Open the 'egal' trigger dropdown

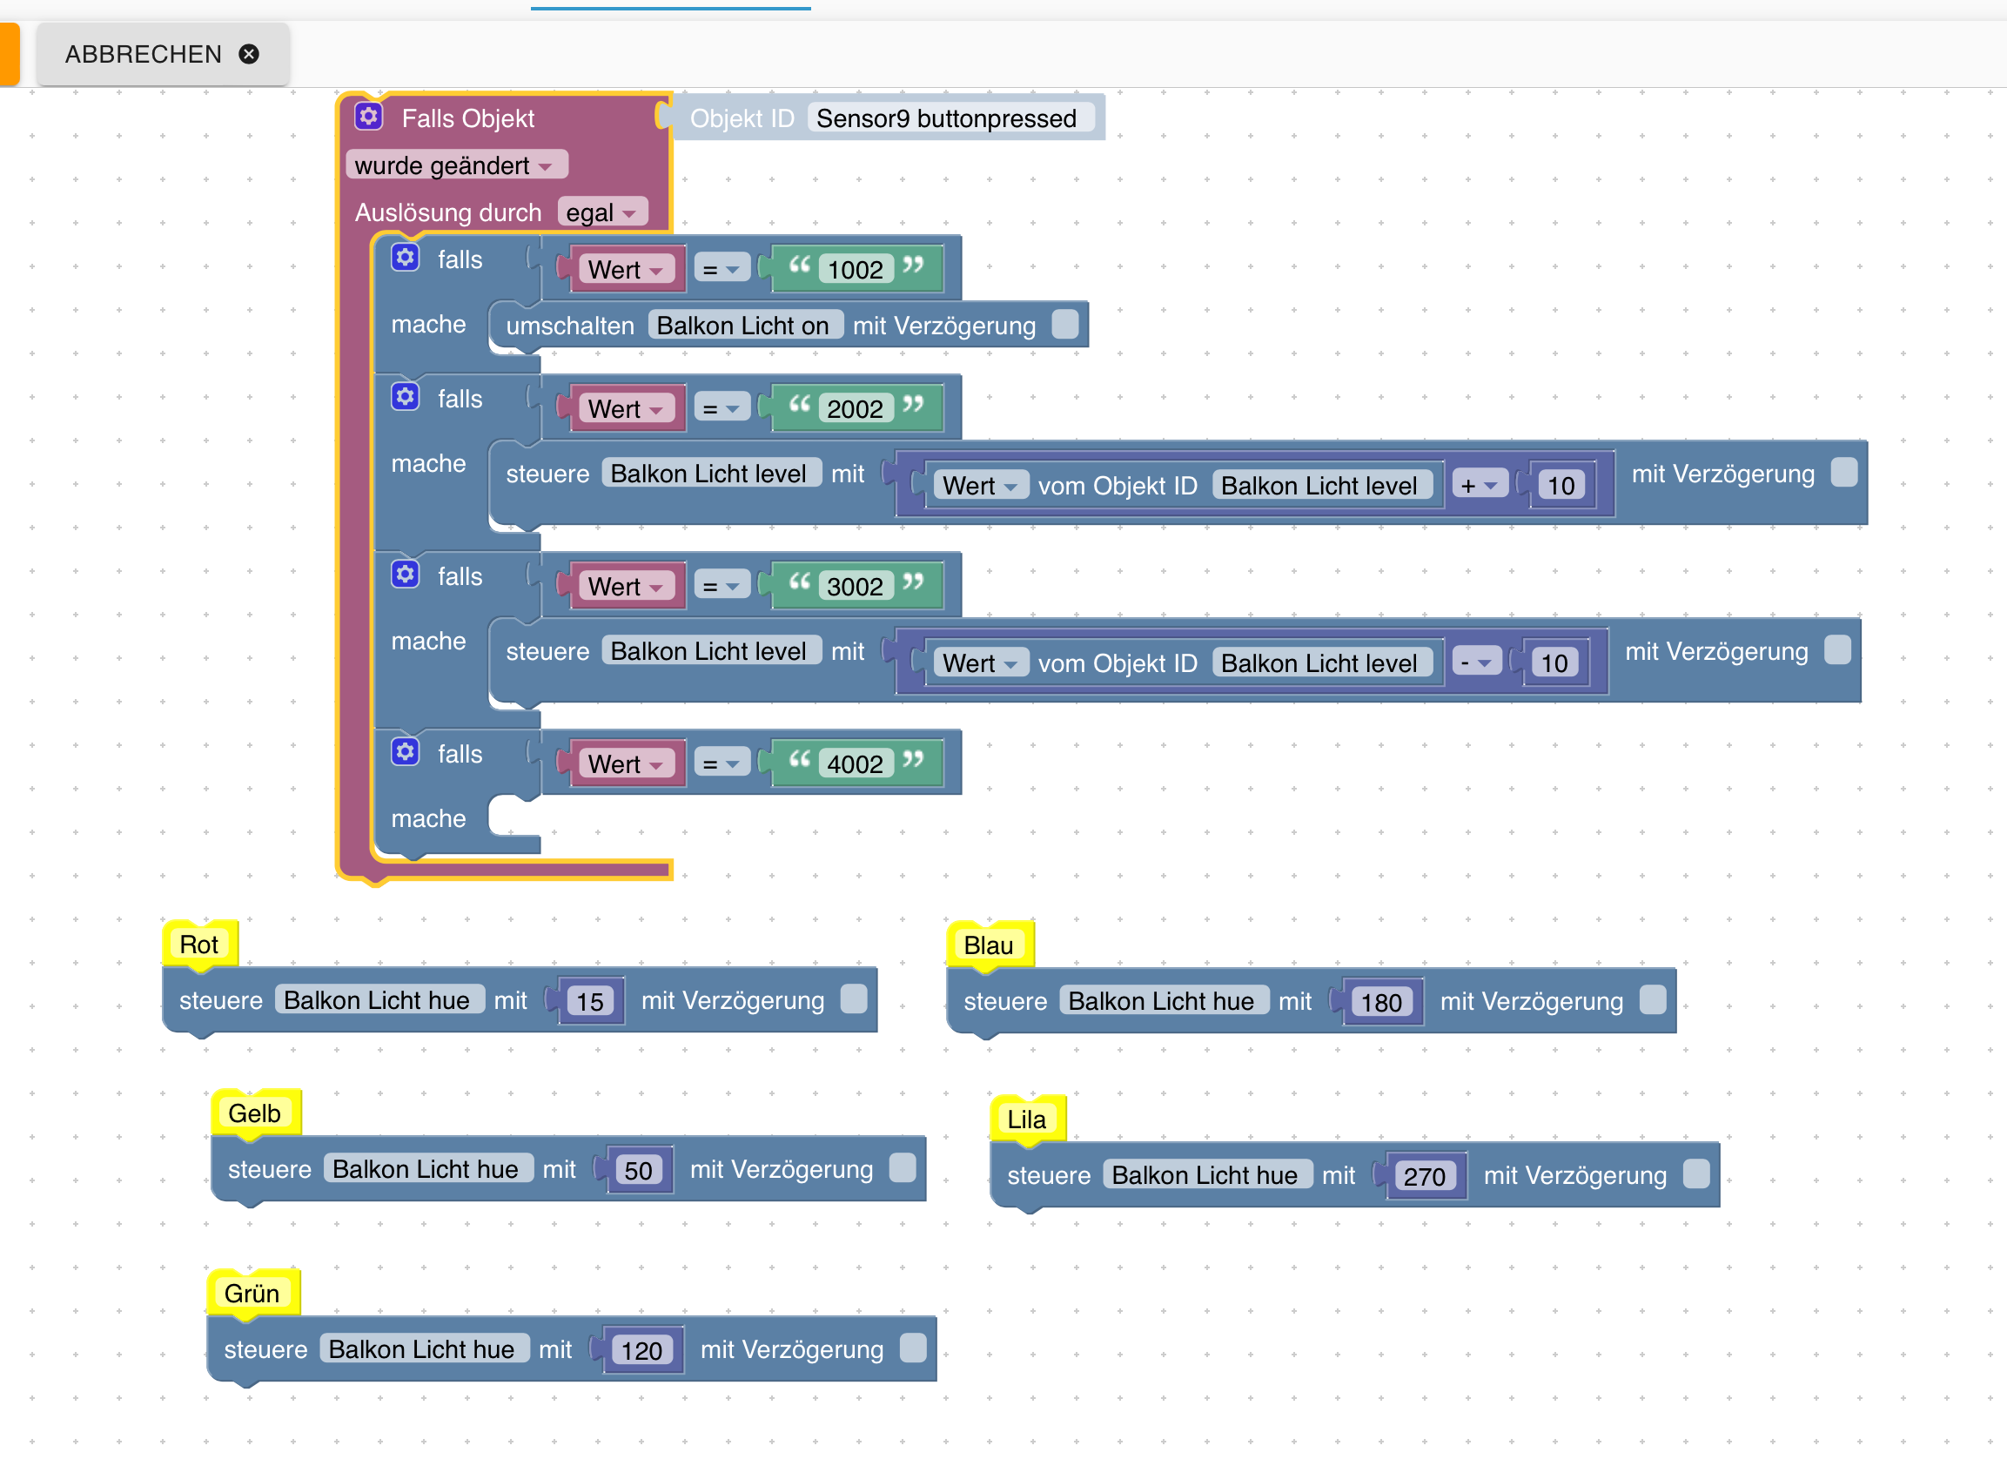pyautogui.click(x=601, y=212)
